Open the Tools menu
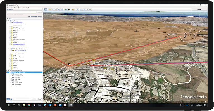 pyautogui.click(x=20, y=7)
